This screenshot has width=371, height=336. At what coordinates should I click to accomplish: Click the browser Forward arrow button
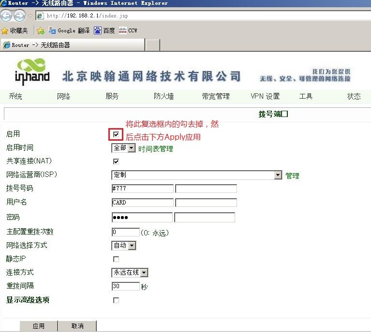[x=19, y=15]
